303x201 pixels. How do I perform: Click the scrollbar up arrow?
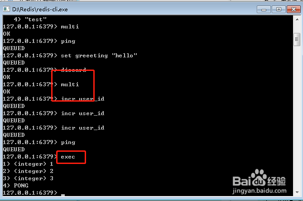pos(297,19)
